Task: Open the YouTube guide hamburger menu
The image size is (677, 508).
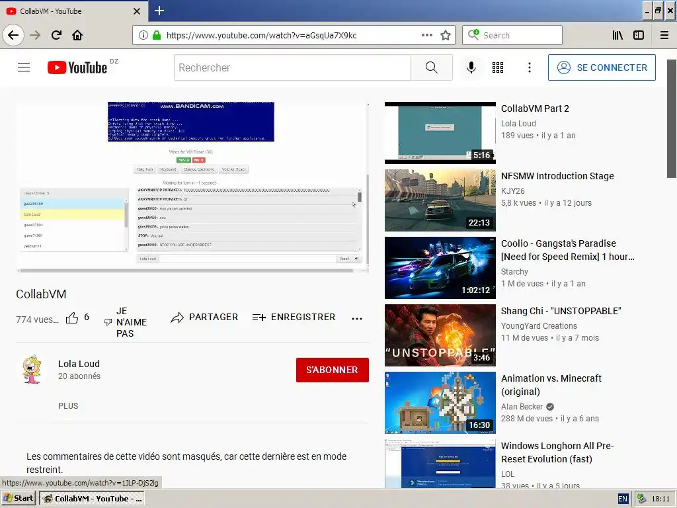Action: pos(24,67)
